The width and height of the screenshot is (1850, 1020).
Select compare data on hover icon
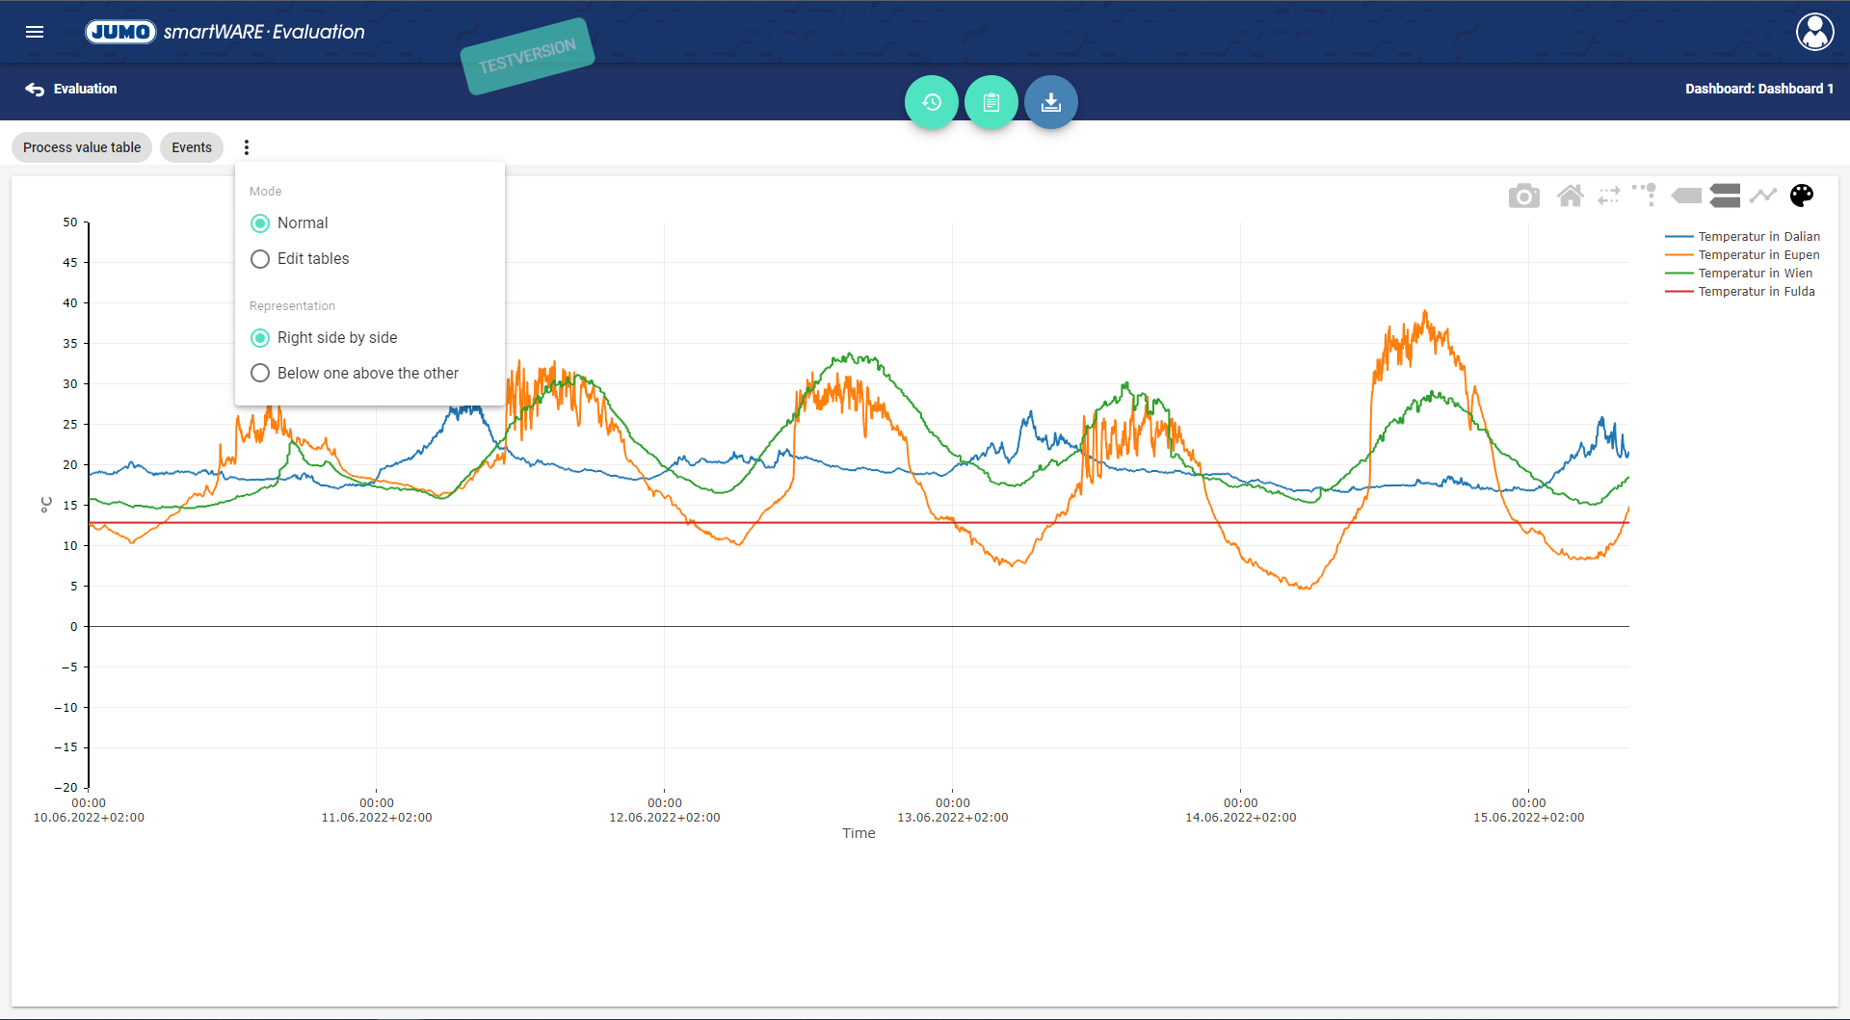click(1725, 196)
